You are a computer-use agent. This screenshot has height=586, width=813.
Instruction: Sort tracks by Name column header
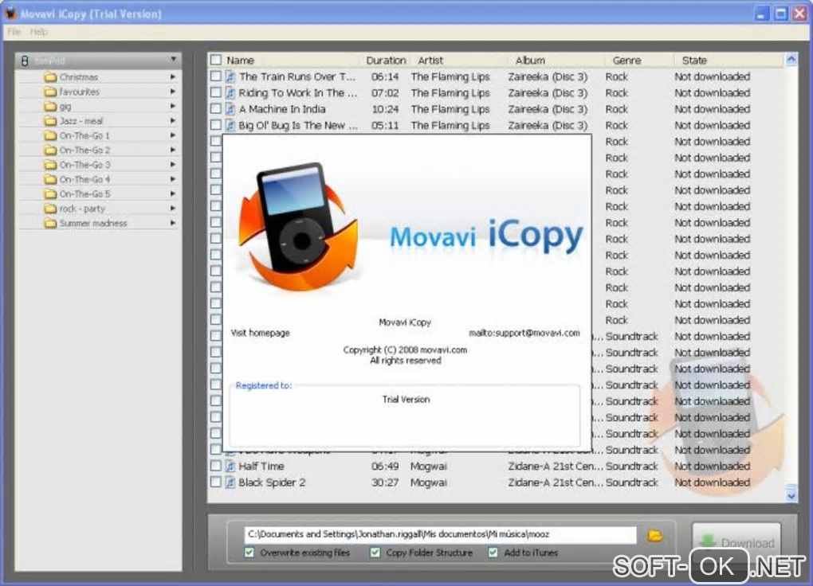click(x=240, y=60)
